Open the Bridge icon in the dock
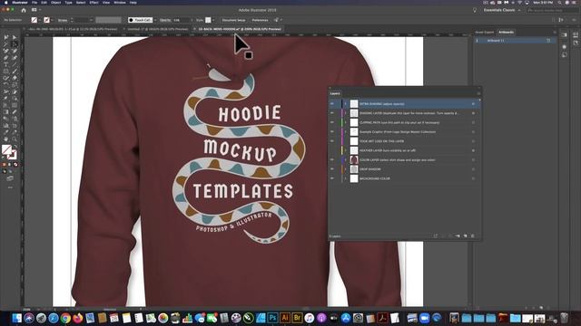This screenshot has height=326, width=581. tap(297, 318)
